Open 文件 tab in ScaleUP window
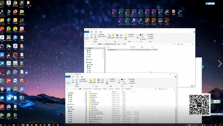 click(x=86, y=32)
